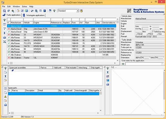Click the Engine filter box above the table
Screen dimensions: 166x119
pyautogui.click(x=42, y=19)
